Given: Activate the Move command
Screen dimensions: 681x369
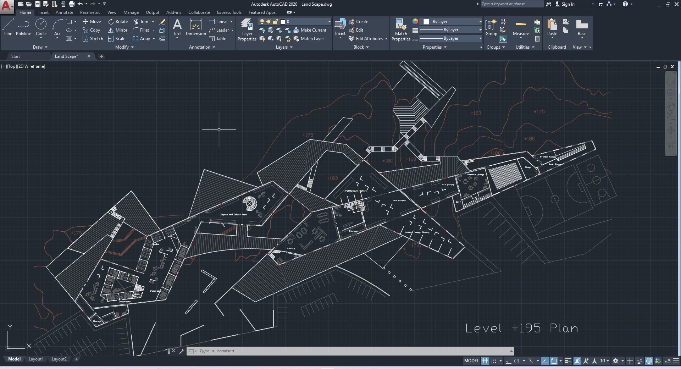Looking at the screenshot, I should tap(92, 22).
